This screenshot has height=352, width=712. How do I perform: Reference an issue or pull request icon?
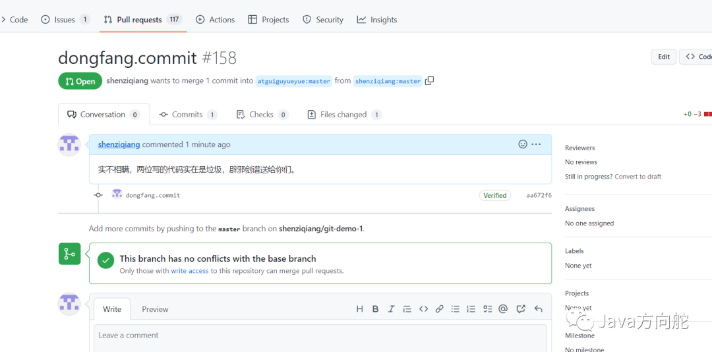[521, 309]
